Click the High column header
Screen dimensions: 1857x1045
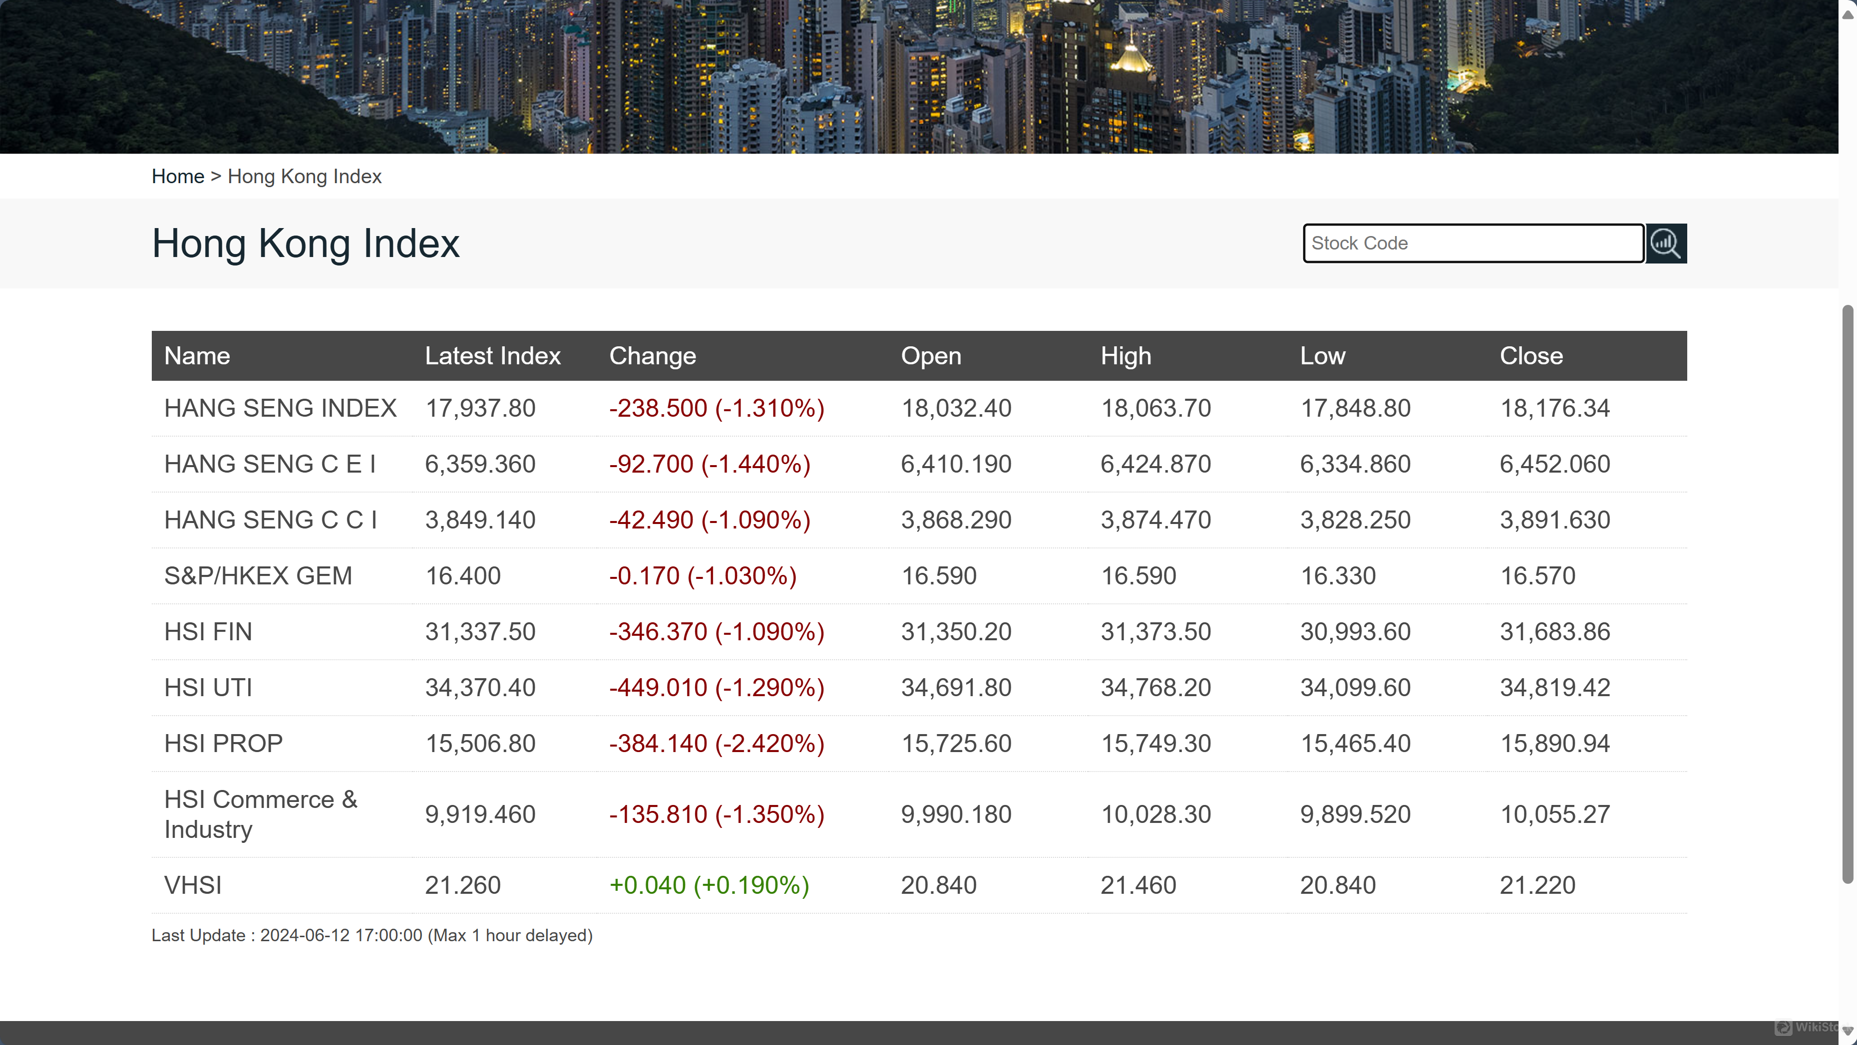pos(1125,356)
